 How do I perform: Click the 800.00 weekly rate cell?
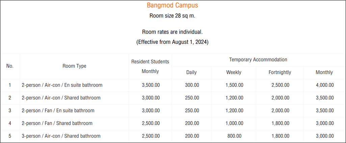(234, 136)
